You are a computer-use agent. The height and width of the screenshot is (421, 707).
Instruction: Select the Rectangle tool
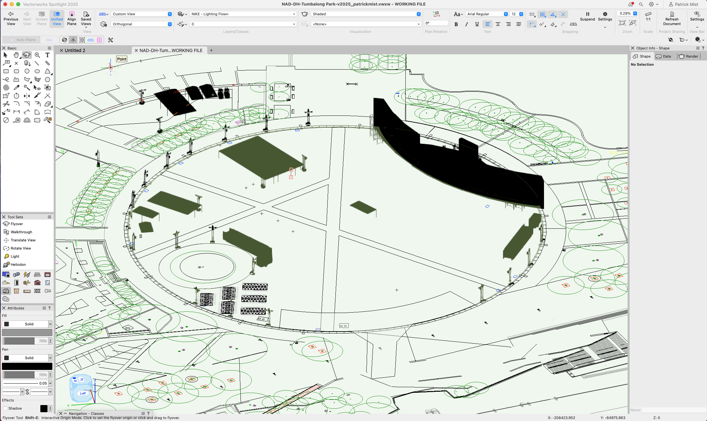[6, 71]
